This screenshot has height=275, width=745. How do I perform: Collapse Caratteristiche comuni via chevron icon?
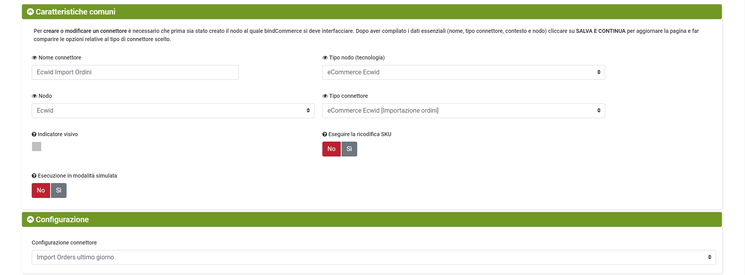coord(30,12)
